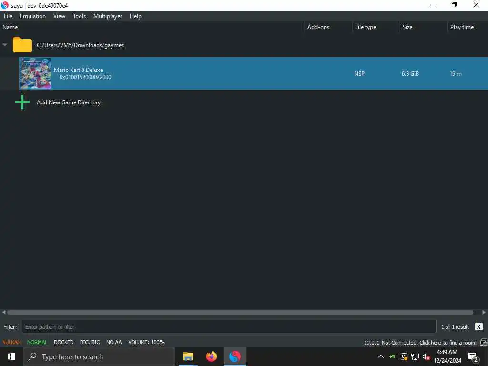Sort by File type column header
This screenshot has height=366, width=488.
pos(376,27)
